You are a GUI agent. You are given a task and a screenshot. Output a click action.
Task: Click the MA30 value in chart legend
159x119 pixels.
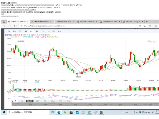[53, 37]
